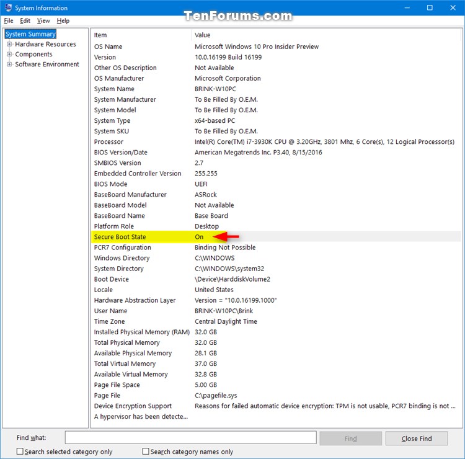
Task: Select the Time Zone row
Action: tap(276, 322)
